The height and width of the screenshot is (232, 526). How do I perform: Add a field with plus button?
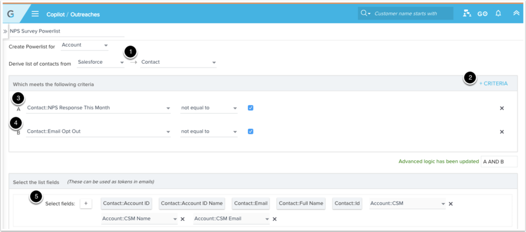86,204
